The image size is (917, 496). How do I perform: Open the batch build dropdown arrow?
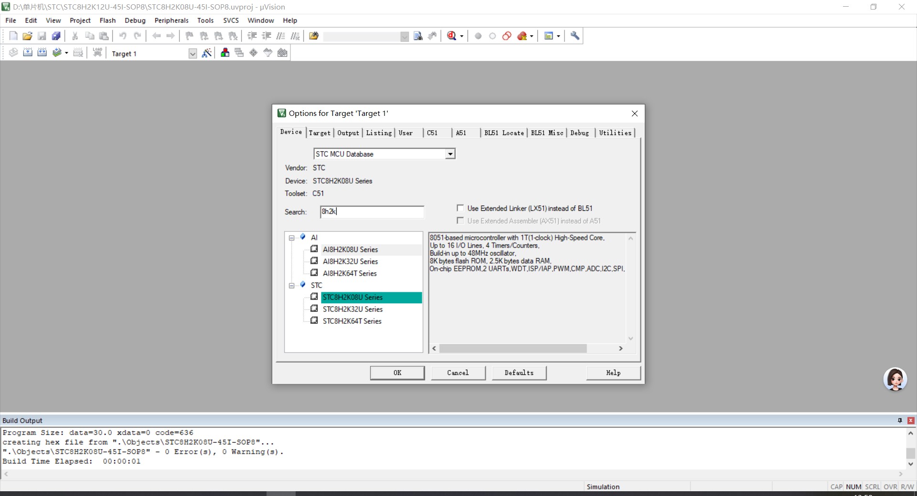pyautogui.click(x=66, y=53)
